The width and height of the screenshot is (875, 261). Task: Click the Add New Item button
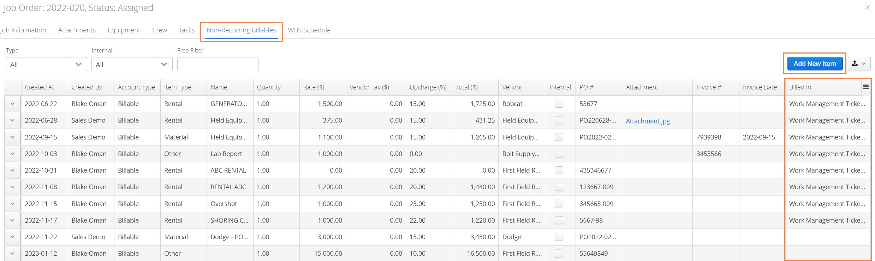(x=815, y=64)
